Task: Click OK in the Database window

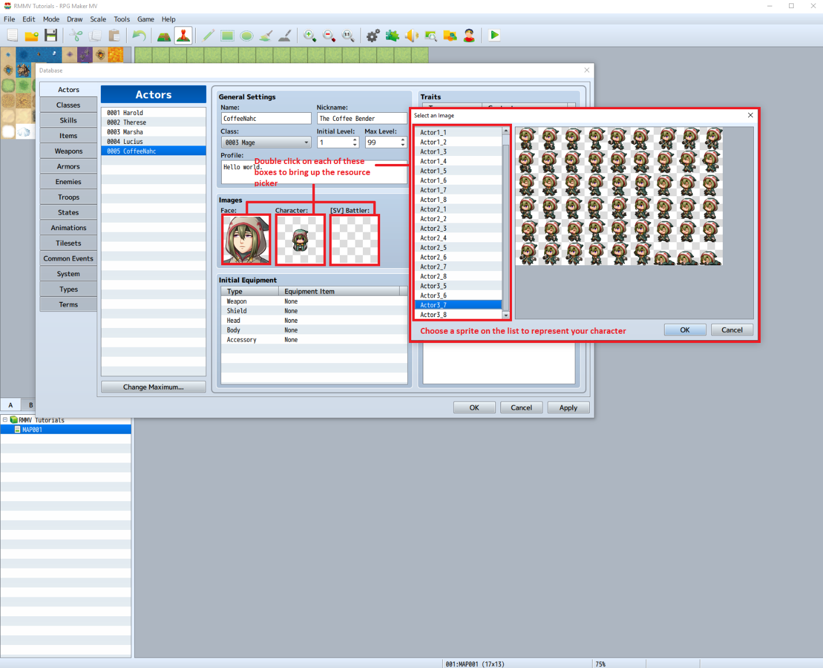Action: point(474,407)
